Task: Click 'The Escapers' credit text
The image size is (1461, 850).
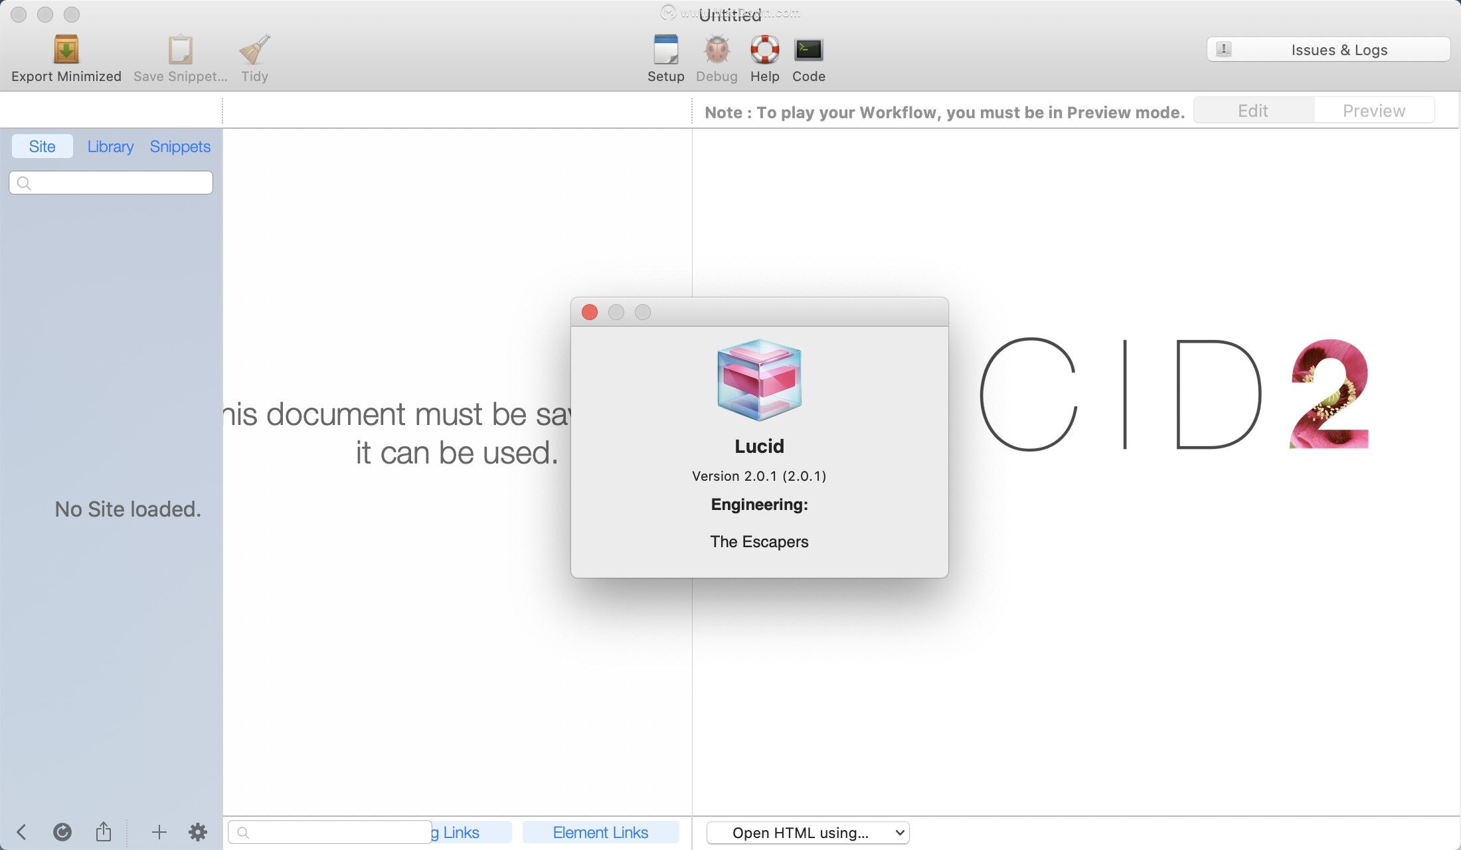Action: [x=759, y=542]
